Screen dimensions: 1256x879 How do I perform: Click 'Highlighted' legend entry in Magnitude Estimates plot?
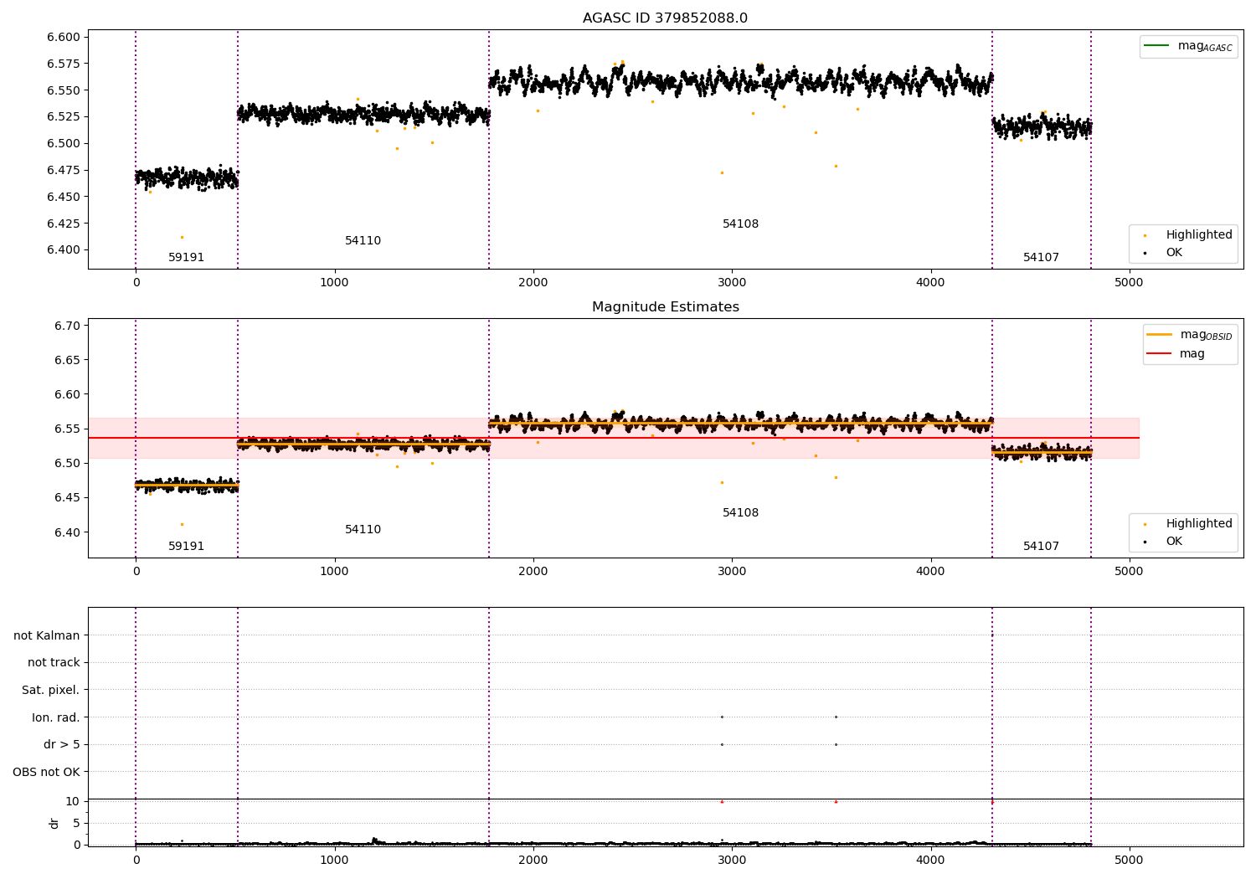tap(1188, 523)
